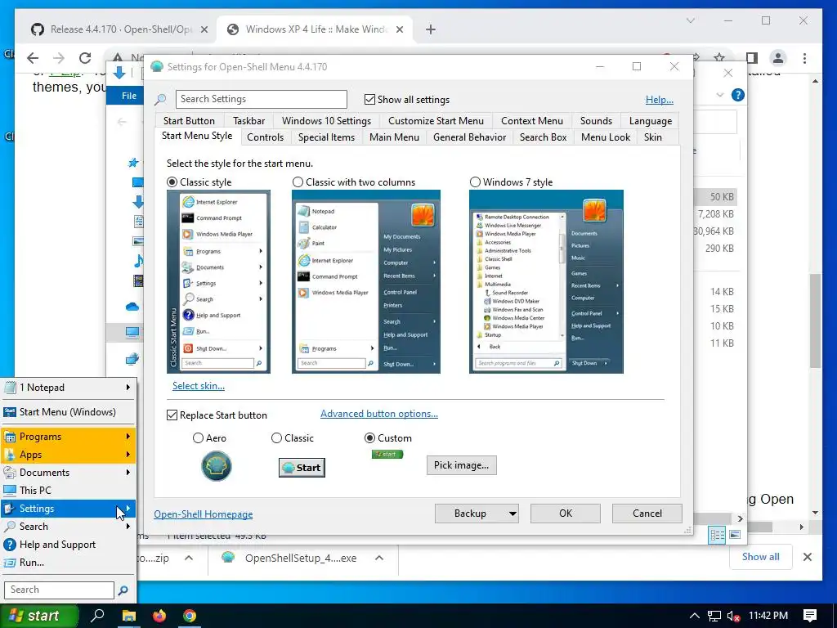Close the Chrome downloads bar
Screen dimensions: 837x628
(807, 557)
